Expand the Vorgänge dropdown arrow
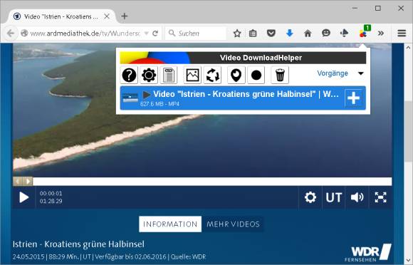 click(361, 73)
